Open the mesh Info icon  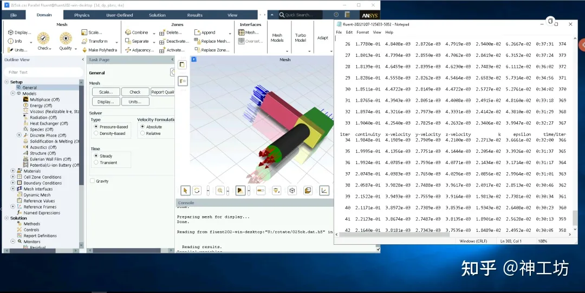point(10,41)
